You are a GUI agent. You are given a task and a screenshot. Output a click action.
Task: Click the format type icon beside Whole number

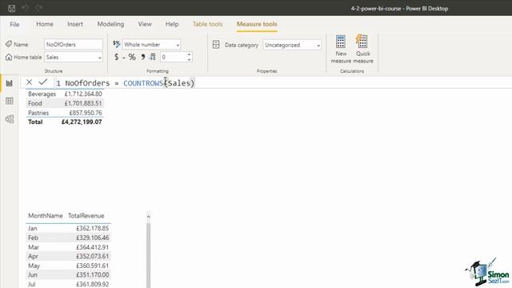point(117,44)
